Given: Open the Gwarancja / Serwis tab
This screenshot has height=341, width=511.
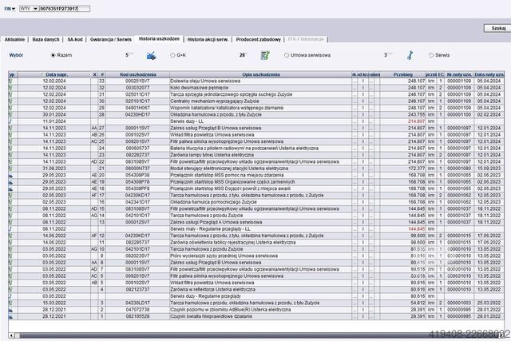Looking at the screenshot, I should tap(111, 39).
